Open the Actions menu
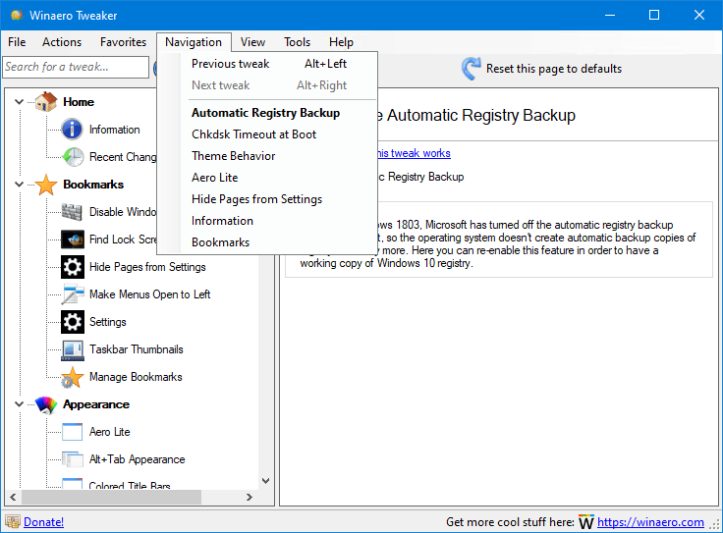The width and height of the screenshot is (723, 533). point(62,42)
